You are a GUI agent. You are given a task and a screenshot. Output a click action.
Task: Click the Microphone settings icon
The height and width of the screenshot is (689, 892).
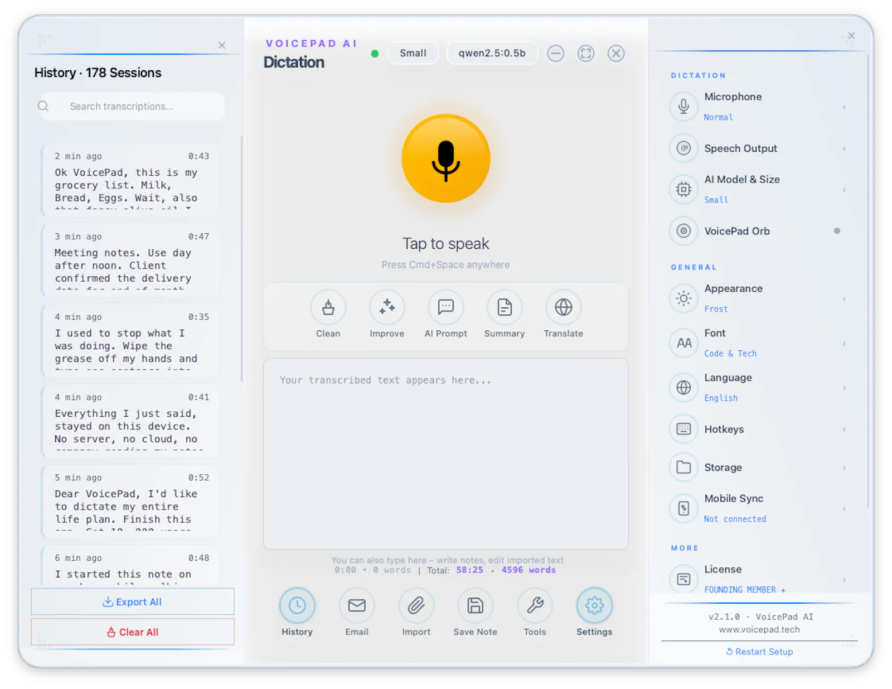pyautogui.click(x=683, y=106)
